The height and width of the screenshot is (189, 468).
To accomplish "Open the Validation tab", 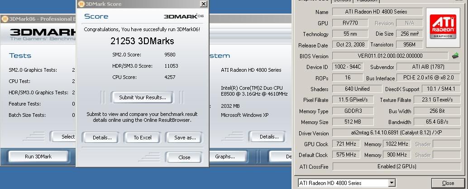I will 367,1.
